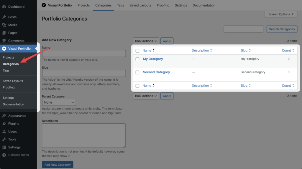Screen dimensions: 302x169
Task: Open the Second Category link
Action: coord(156,72)
